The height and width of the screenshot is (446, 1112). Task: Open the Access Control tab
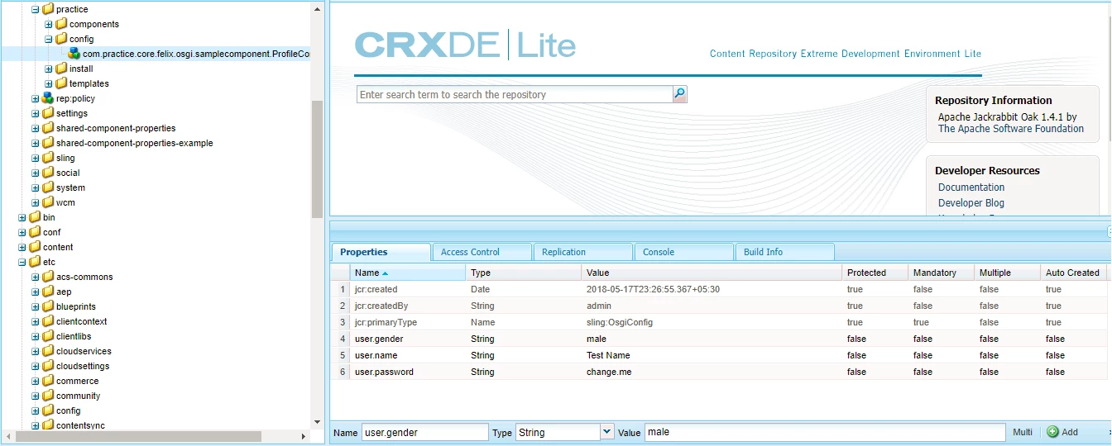point(482,252)
